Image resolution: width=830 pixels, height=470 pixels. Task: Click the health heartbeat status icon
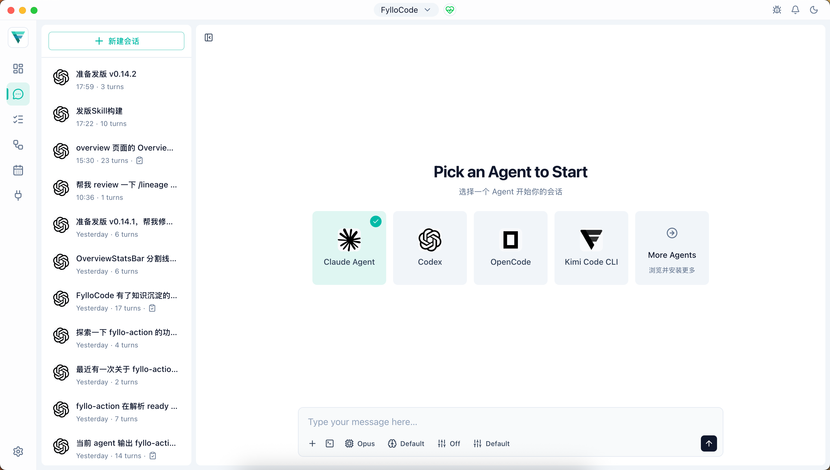[x=450, y=10]
